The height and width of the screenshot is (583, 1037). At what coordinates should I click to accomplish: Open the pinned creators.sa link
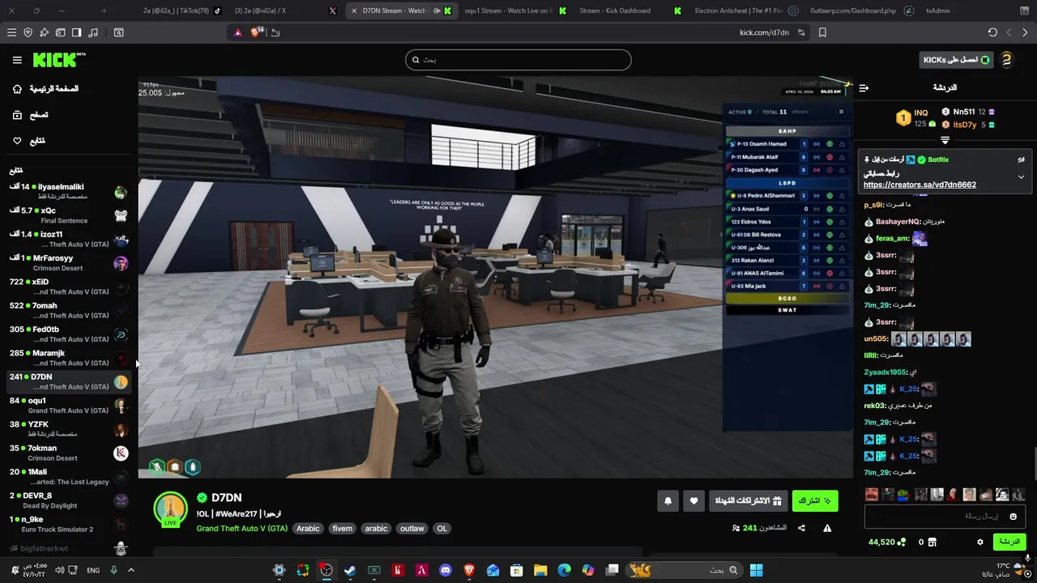(920, 185)
